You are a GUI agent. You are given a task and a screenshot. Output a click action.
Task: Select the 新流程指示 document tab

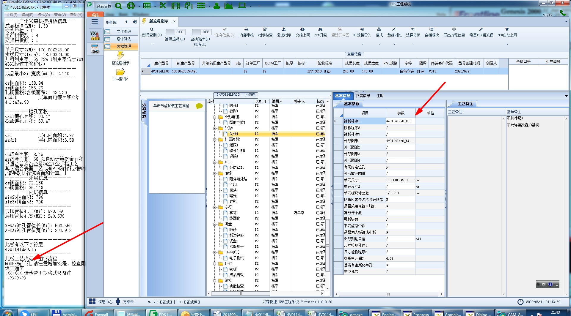[159, 21]
